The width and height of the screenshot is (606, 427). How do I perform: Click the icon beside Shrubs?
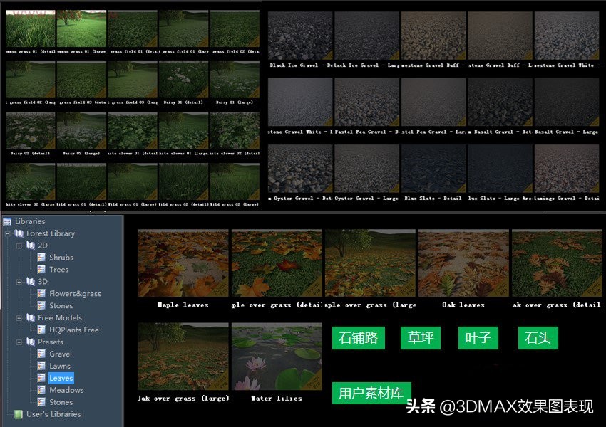click(41, 258)
